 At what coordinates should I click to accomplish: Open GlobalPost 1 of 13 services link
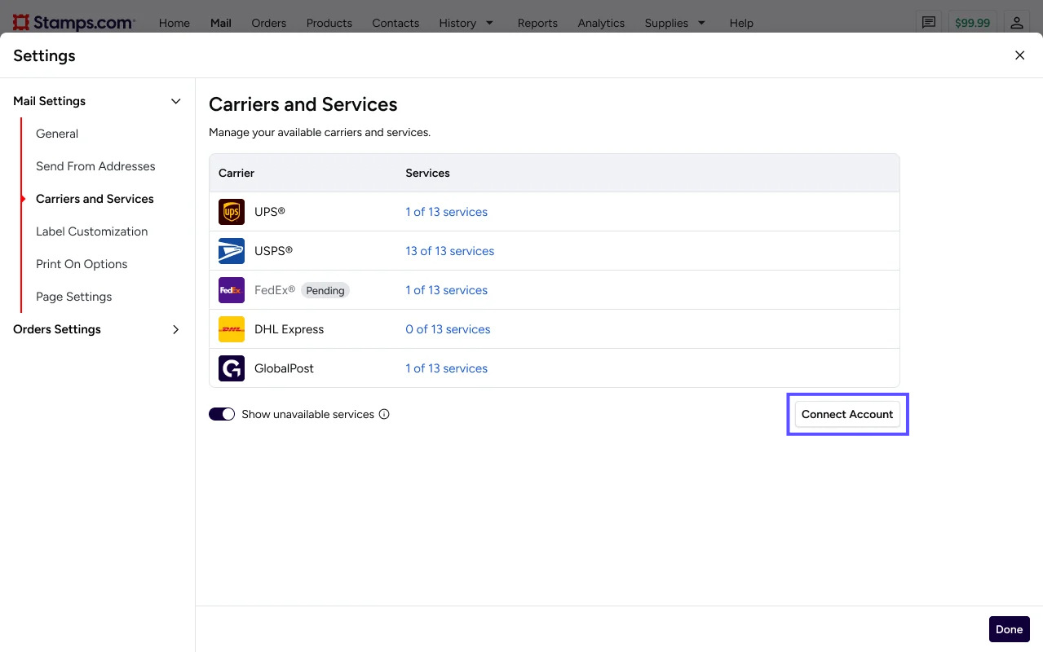446,368
